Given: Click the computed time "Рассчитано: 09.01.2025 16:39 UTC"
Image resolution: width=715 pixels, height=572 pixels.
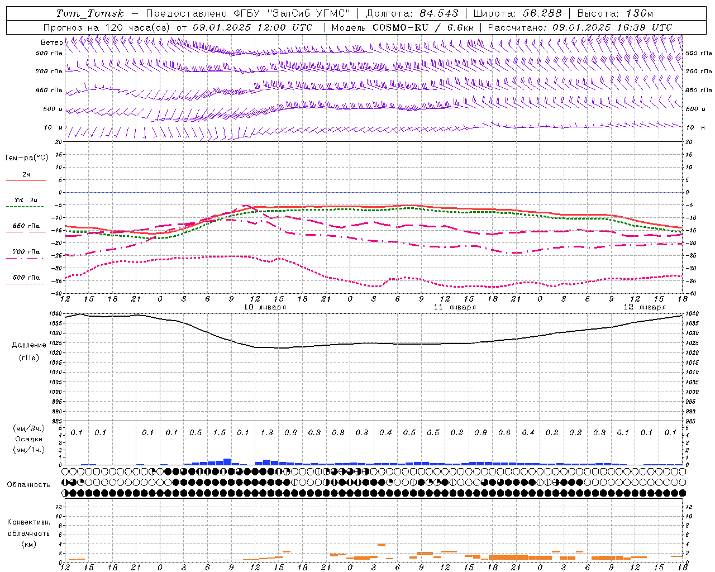Looking at the screenshot, I should point(580,27).
